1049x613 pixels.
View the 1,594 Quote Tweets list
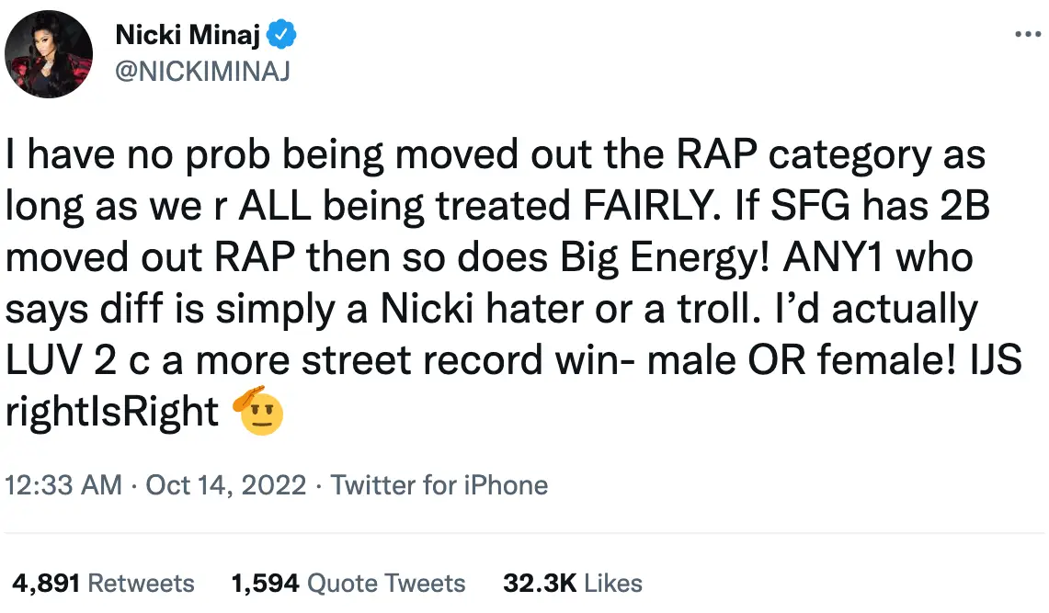click(x=348, y=583)
